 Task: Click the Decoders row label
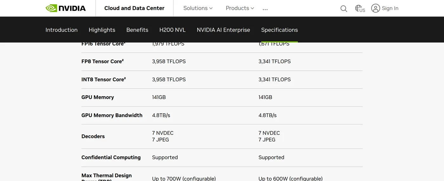(93, 136)
